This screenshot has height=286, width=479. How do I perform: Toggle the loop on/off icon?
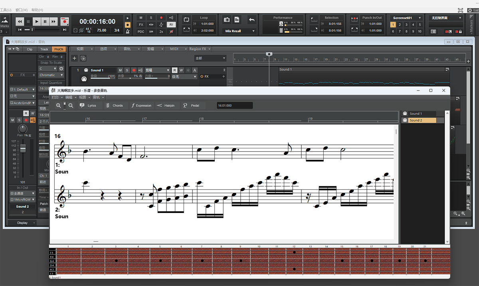[x=186, y=19]
